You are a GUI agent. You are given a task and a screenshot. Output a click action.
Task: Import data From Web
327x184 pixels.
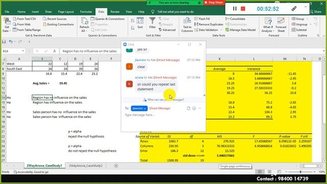coord(21,25)
